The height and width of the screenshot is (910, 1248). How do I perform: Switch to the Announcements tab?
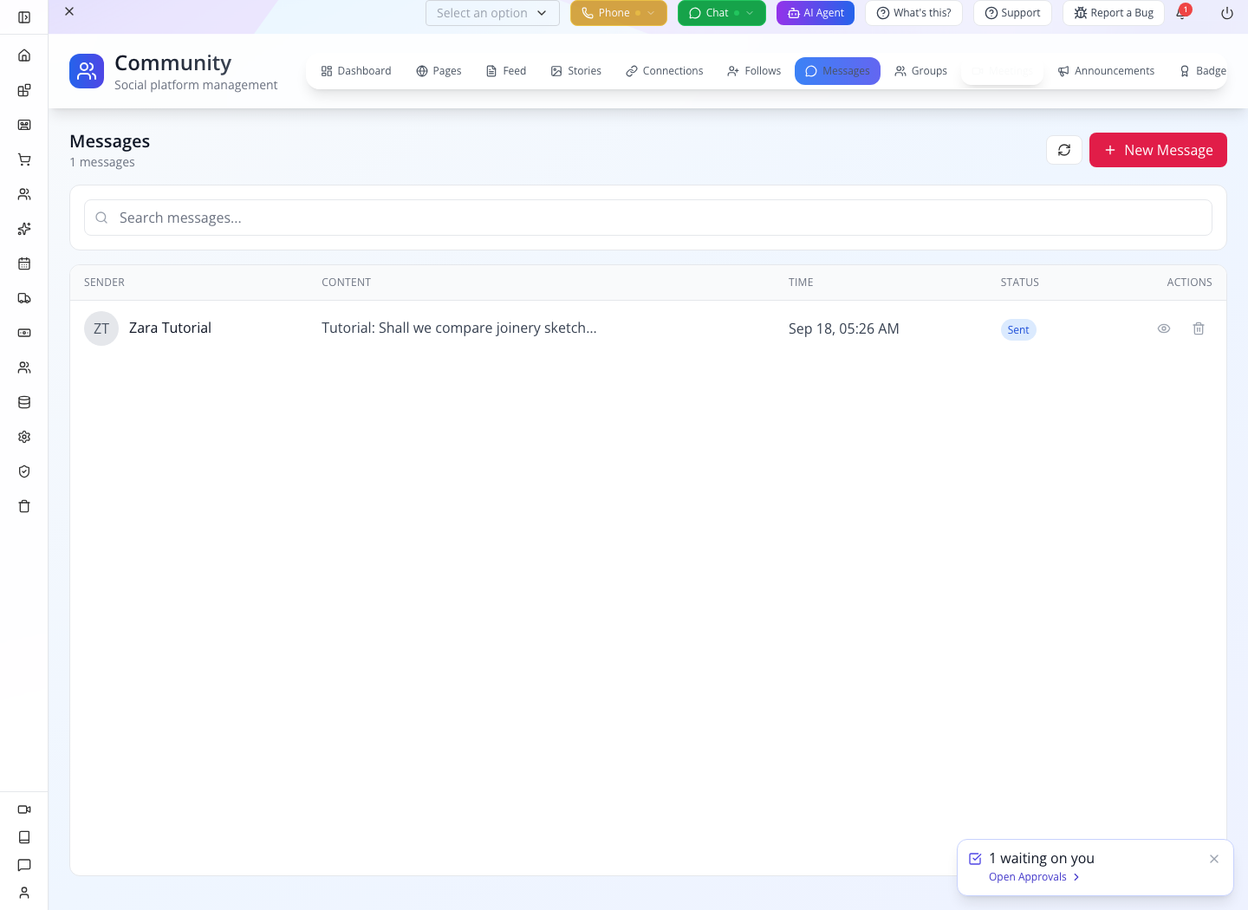(1106, 71)
